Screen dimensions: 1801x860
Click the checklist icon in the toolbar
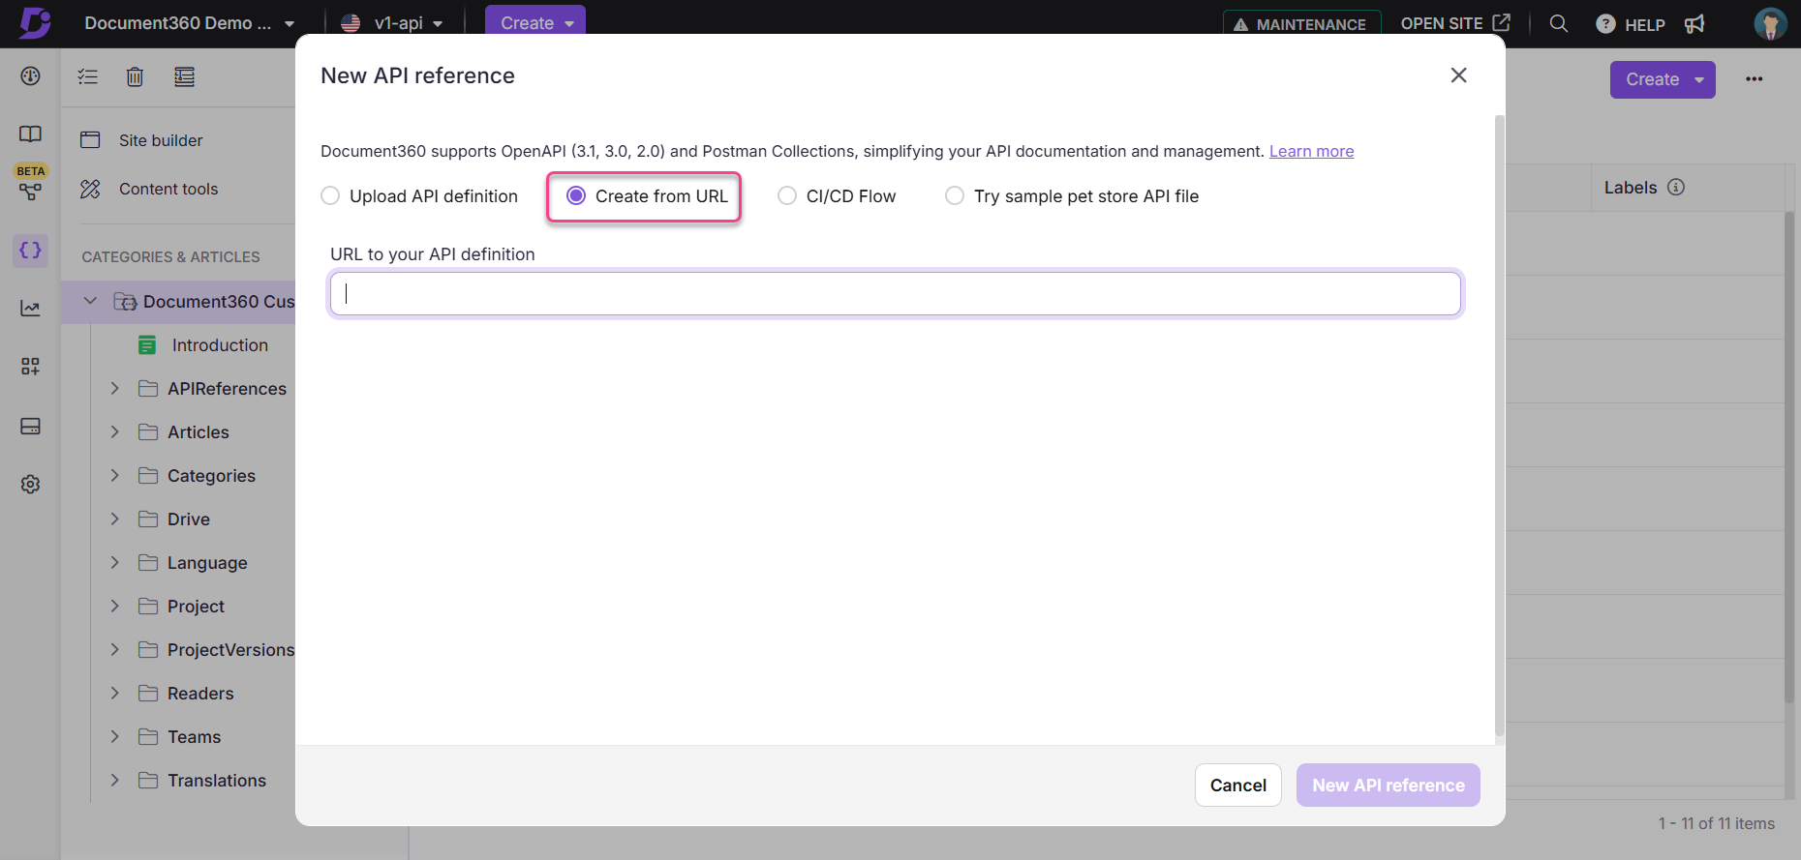click(x=88, y=76)
